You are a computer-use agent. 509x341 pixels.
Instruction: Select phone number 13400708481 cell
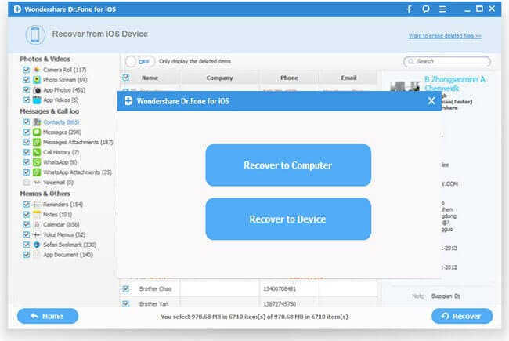click(280, 289)
